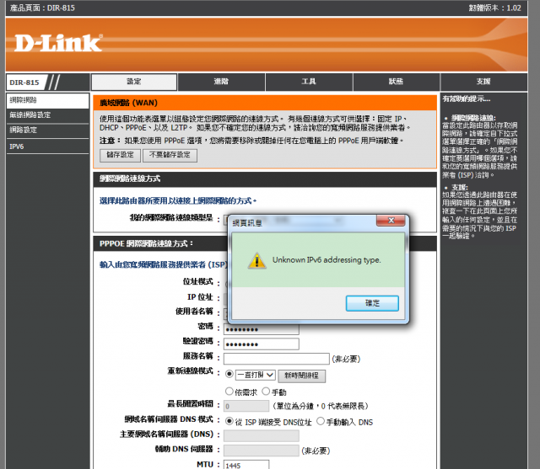Select 從 ISP 端接受 DNS位址 radio button
Image resolution: width=540 pixels, height=469 pixels.
(x=229, y=421)
